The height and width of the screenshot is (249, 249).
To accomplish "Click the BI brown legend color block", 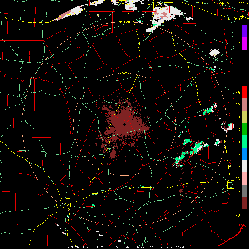I will [244, 203].
